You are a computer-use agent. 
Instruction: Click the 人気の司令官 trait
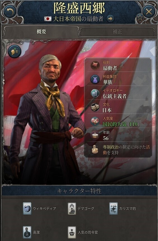[83, 232]
